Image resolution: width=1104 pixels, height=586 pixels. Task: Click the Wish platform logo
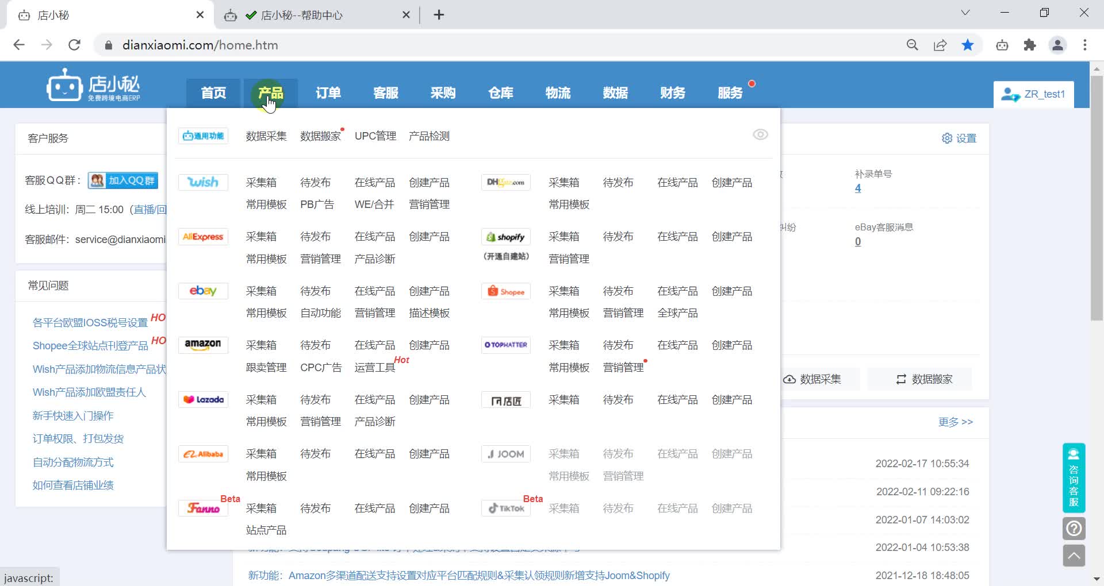point(203,182)
